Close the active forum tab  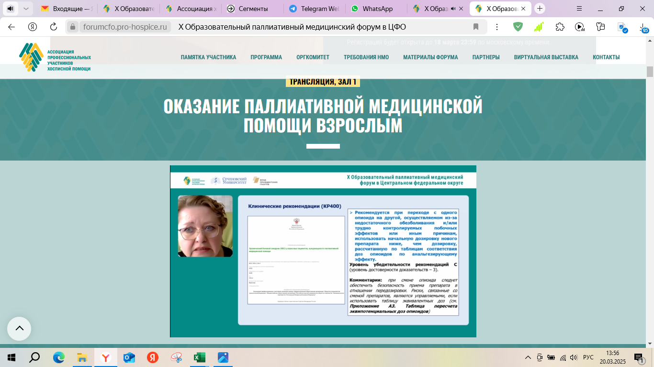(x=524, y=9)
